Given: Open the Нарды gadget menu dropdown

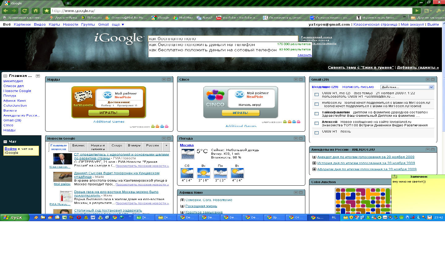Looking at the screenshot, I should click(x=164, y=79).
